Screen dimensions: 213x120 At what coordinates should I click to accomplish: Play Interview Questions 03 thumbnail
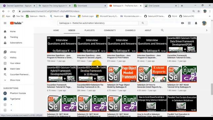92,45
